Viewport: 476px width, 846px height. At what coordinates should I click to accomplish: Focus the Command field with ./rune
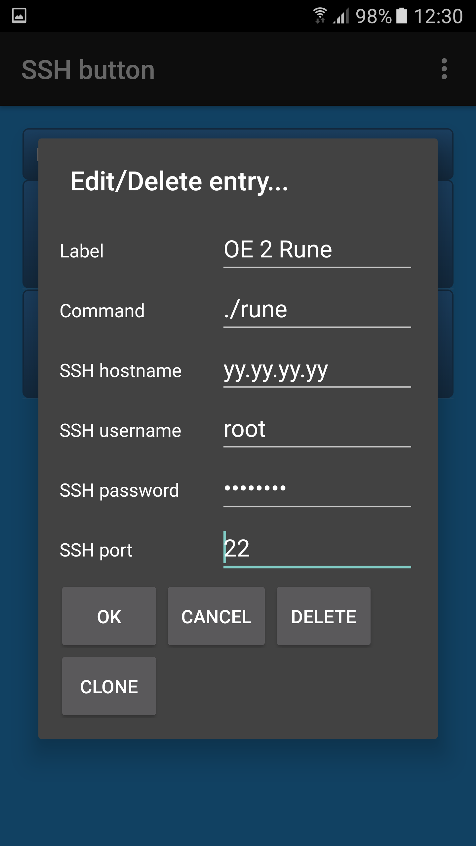click(317, 310)
